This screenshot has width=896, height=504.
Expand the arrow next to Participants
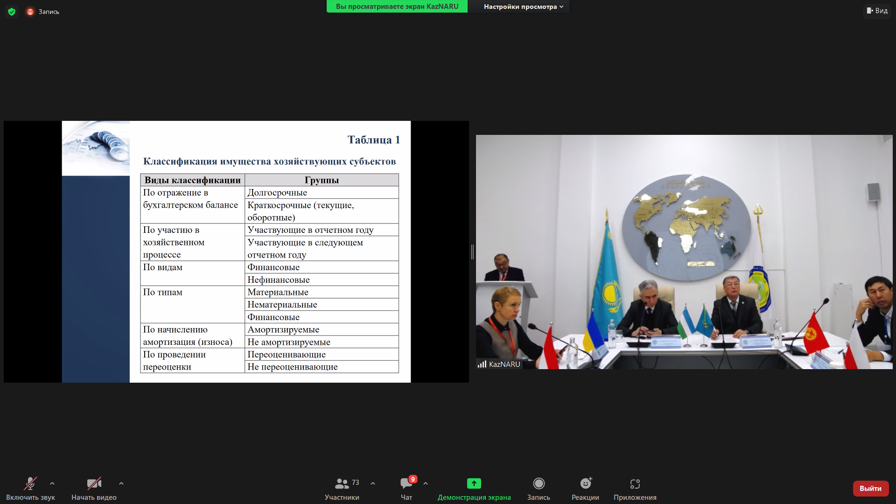[x=373, y=483]
